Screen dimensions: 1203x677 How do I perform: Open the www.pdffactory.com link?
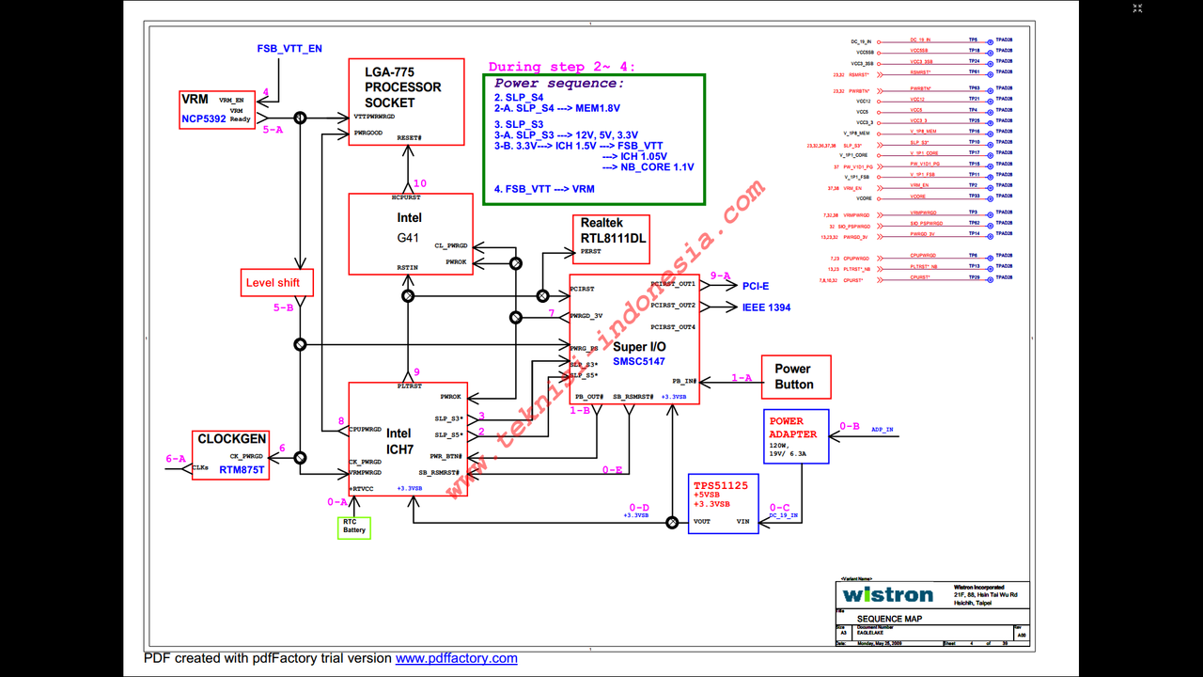[x=457, y=658]
